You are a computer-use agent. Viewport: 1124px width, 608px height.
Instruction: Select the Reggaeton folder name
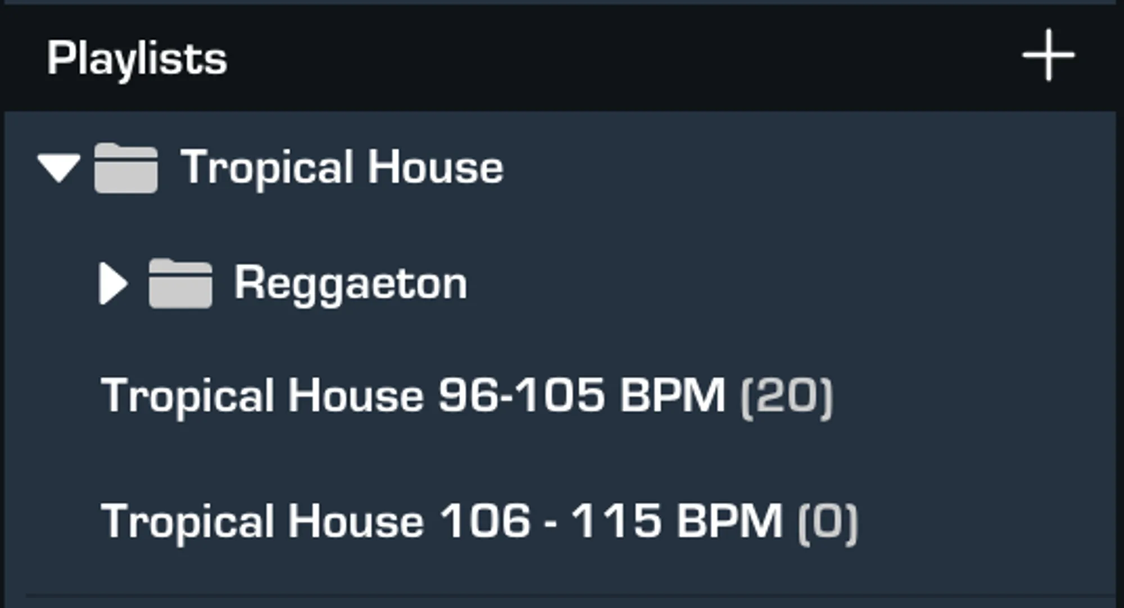[350, 283]
